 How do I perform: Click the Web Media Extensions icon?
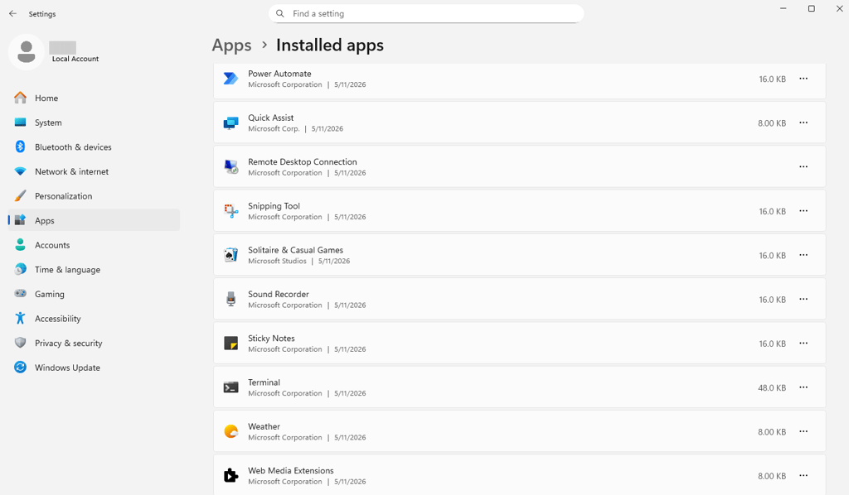click(231, 475)
